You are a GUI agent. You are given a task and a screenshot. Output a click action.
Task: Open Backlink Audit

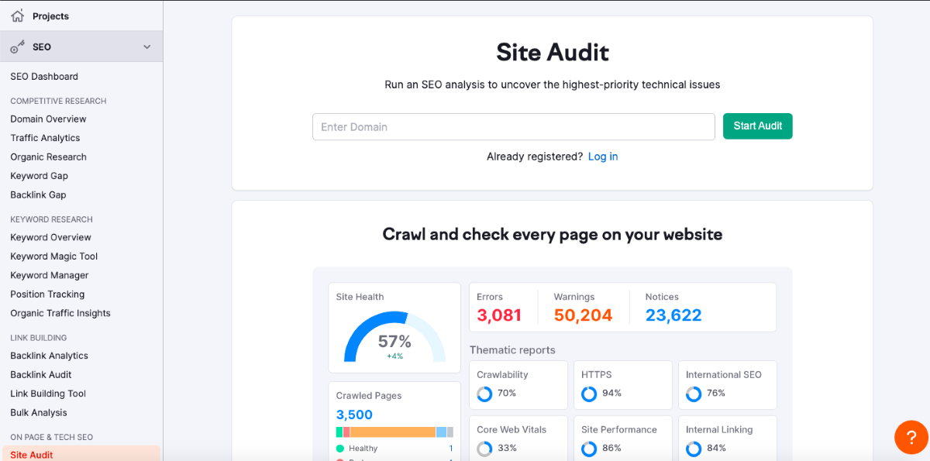tap(41, 375)
